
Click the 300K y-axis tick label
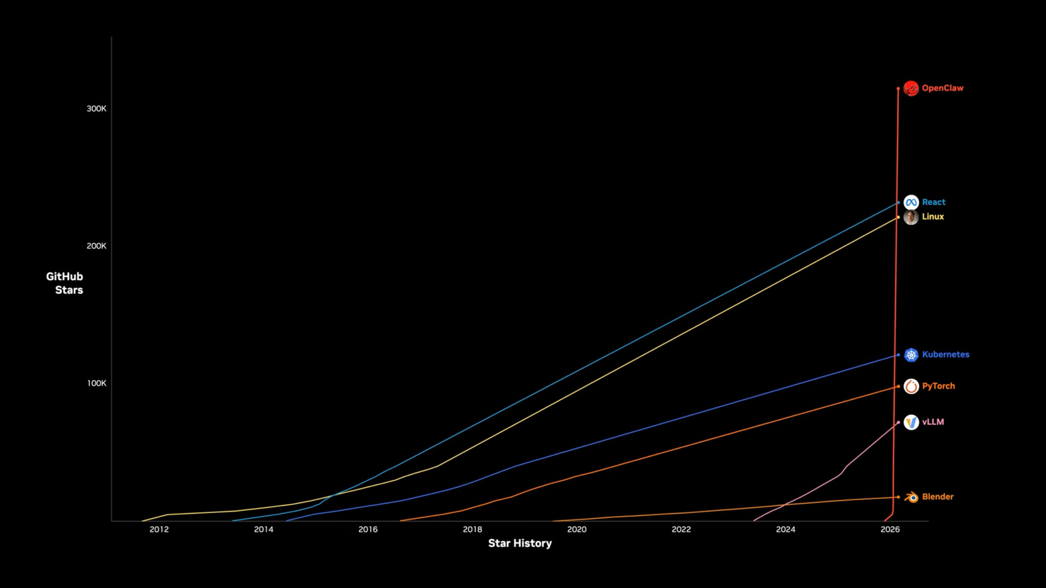[97, 109]
